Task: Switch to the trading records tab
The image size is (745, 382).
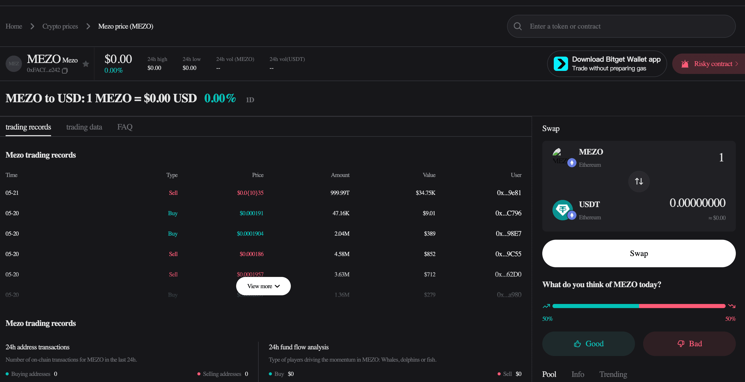Action: [28, 127]
